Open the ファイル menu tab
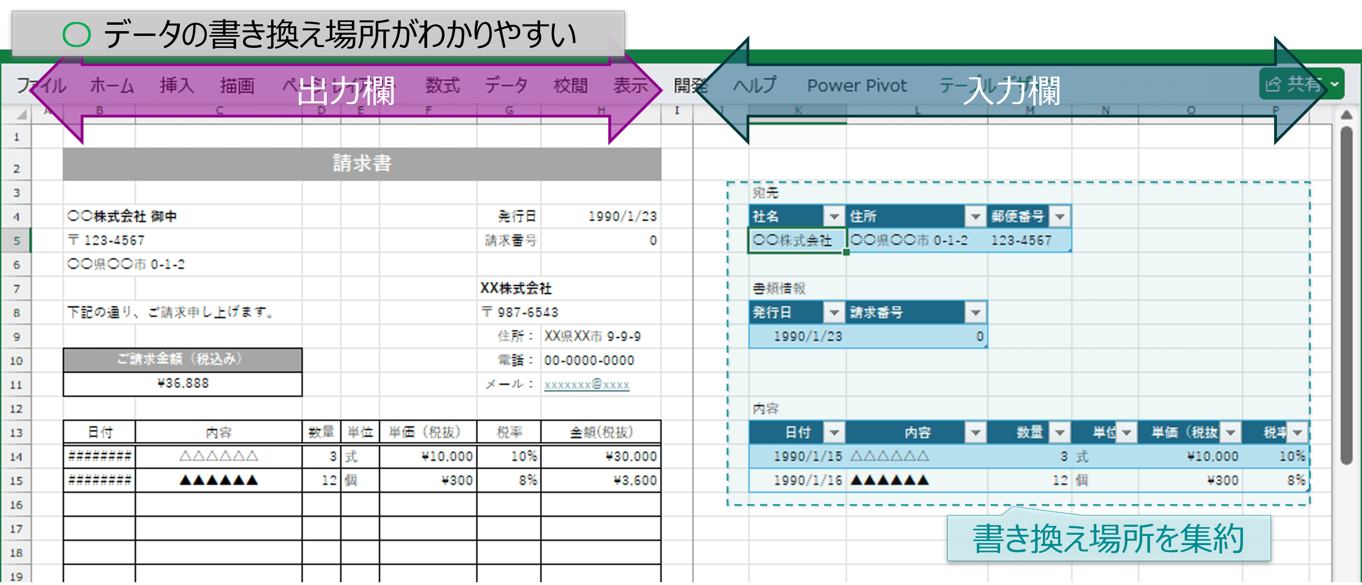The width and height of the screenshot is (1362, 585). click(x=41, y=85)
